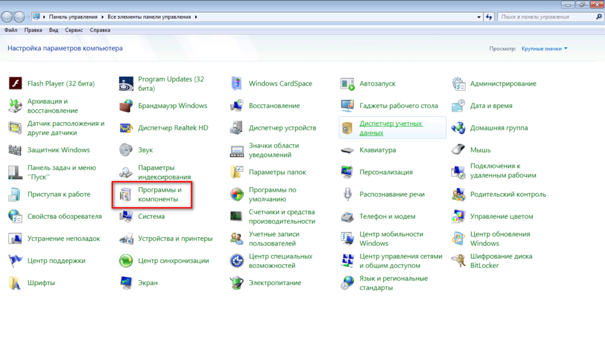The height and width of the screenshot is (340, 605).
Task: Open the Родительский контроль link
Action: coord(508,194)
